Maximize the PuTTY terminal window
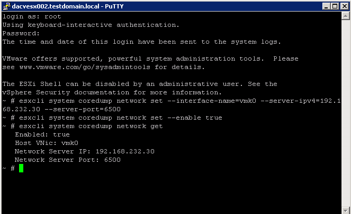351x214 pixels. click(x=335, y=6)
